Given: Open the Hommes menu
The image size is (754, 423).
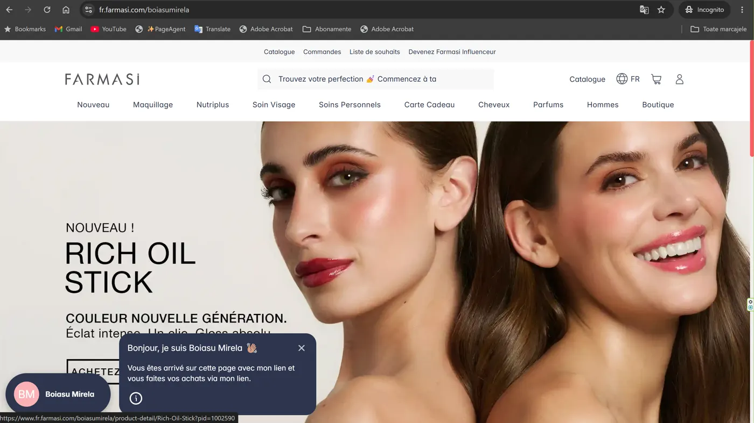Looking at the screenshot, I should 603,105.
